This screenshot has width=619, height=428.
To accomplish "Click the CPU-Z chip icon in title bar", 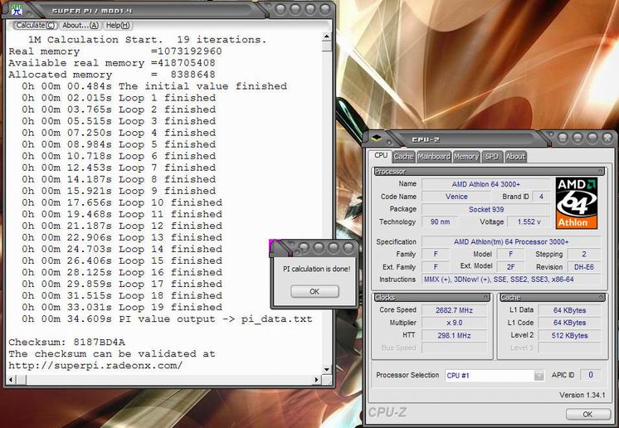I will click(x=377, y=138).
